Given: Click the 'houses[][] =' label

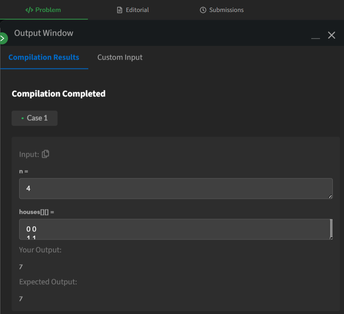Looking at the screenshot, I should coord(36,212).
